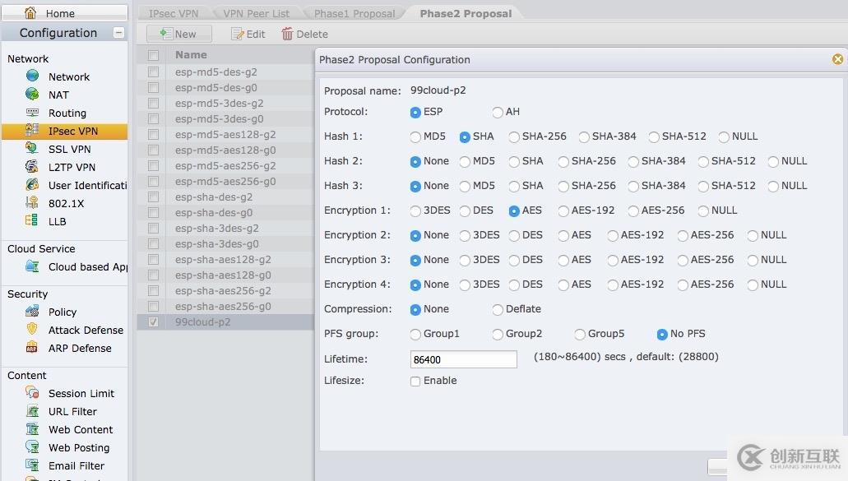The width and height of the screenshot is (848, 481).
Task: Choose AES-192 for Encryption 3
Action: point(613,261)
